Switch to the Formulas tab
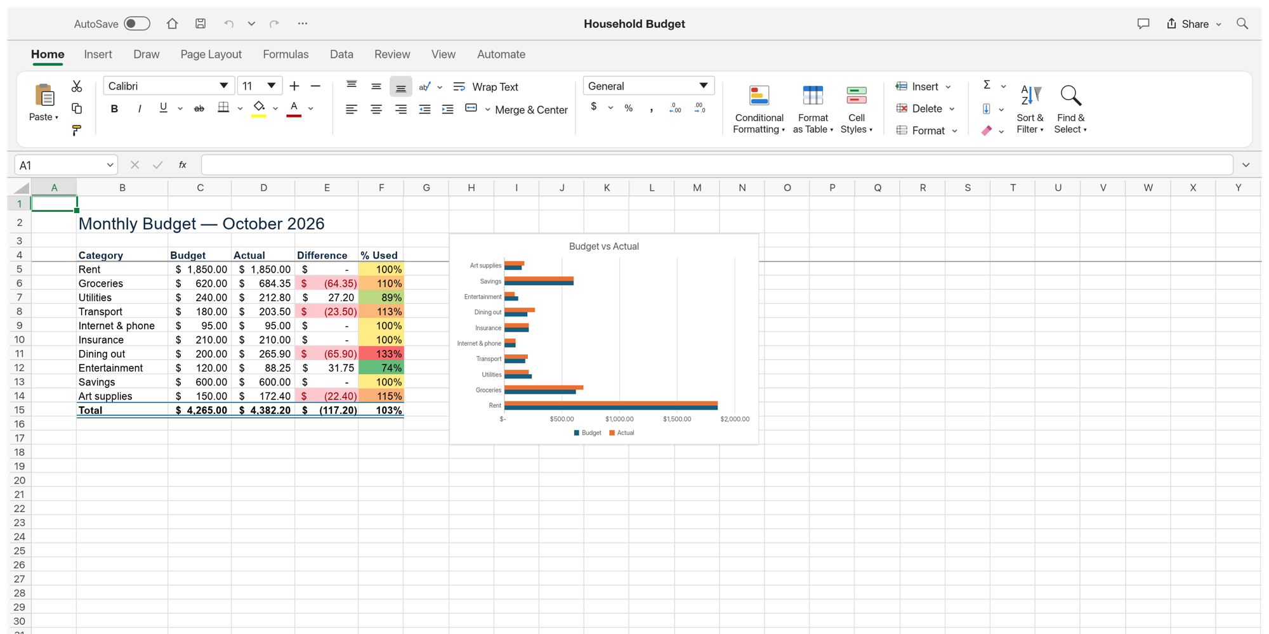 point(286,55)
